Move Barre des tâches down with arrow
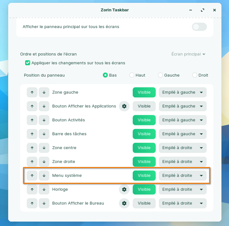 point(44,134)
